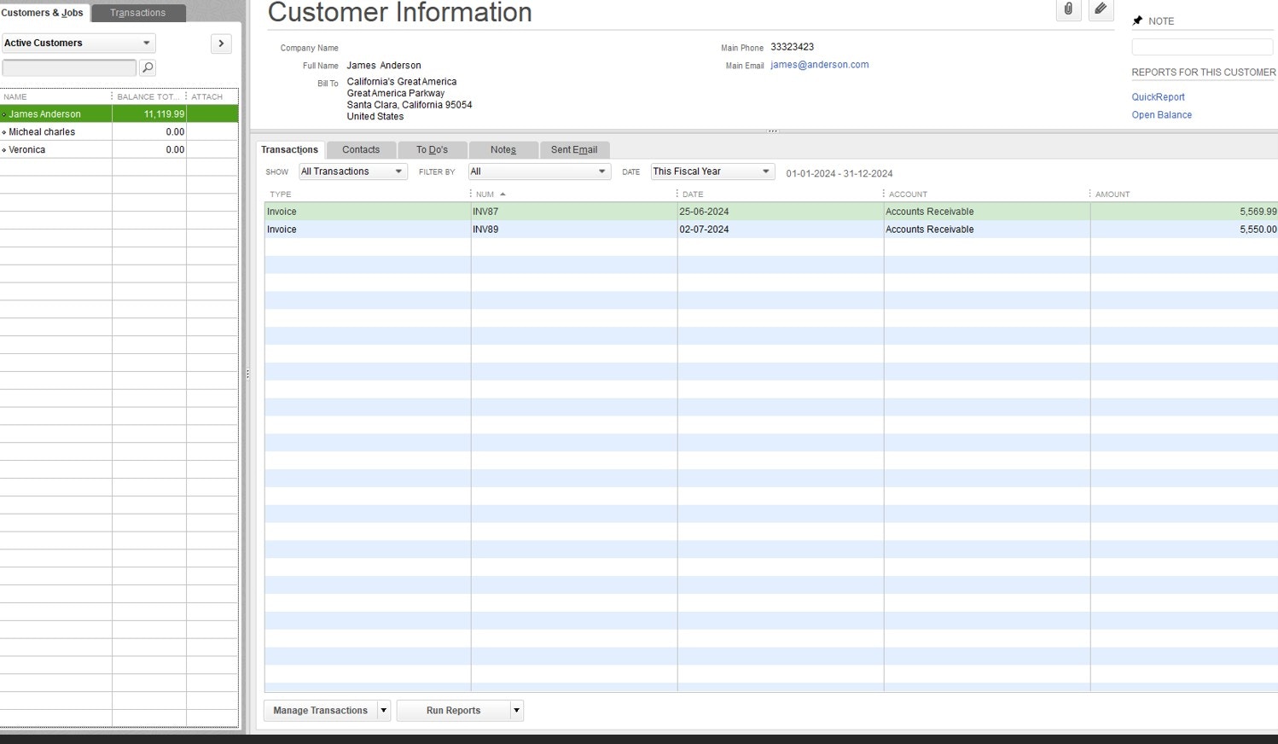Click the 25-06-2024 date cell
Viewport: 1278px width, 744px height.
pyautogui.click(x=780, y=212)
